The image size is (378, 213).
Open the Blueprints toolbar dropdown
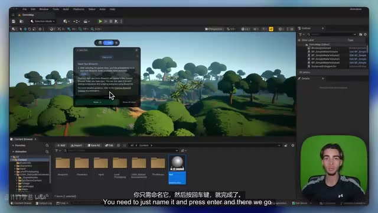pyautogui.click(x=76, y=21)
